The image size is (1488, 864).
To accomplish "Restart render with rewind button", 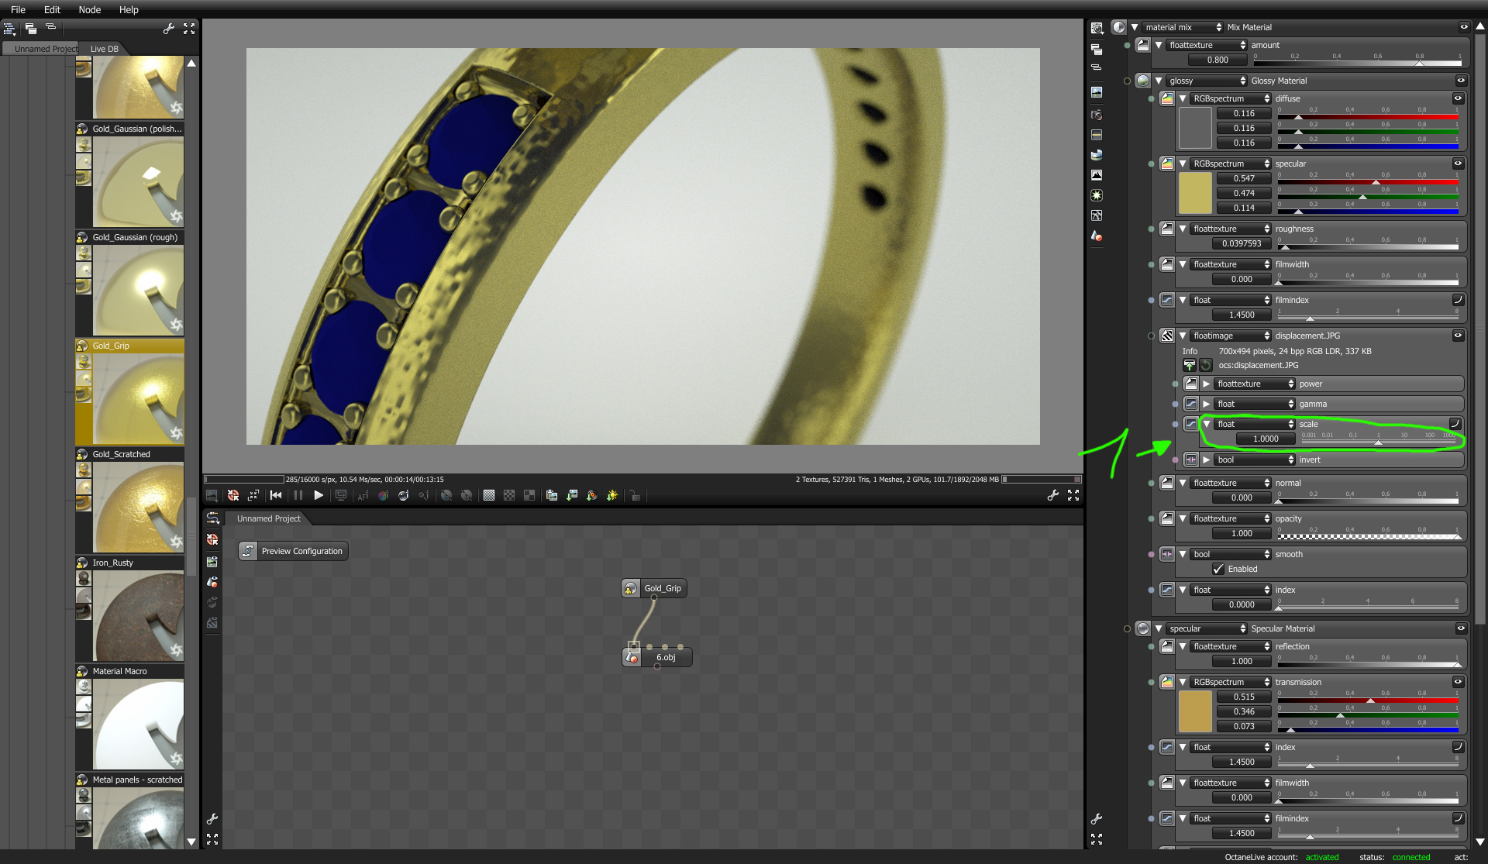I will [276, 495].
